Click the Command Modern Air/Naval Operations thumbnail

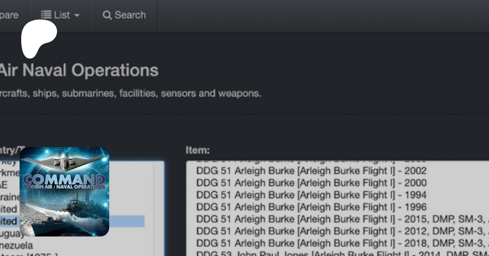(64, 192)
